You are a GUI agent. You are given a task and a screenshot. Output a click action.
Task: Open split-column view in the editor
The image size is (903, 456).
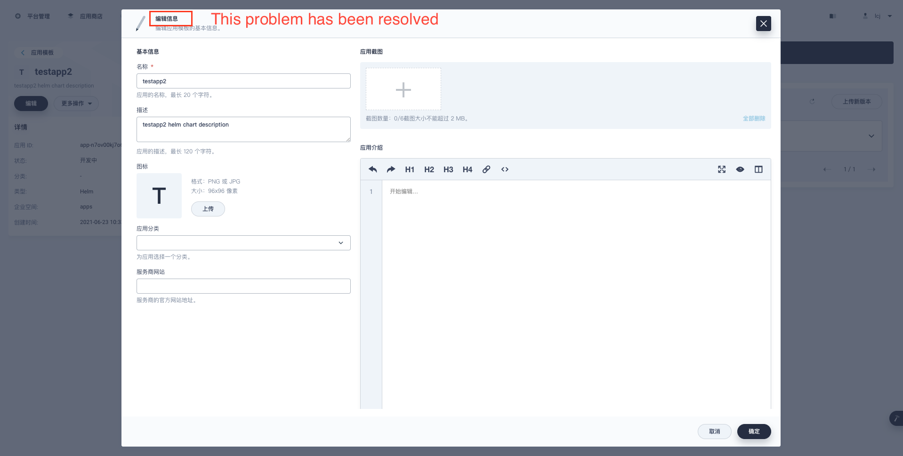coord(758,169)
